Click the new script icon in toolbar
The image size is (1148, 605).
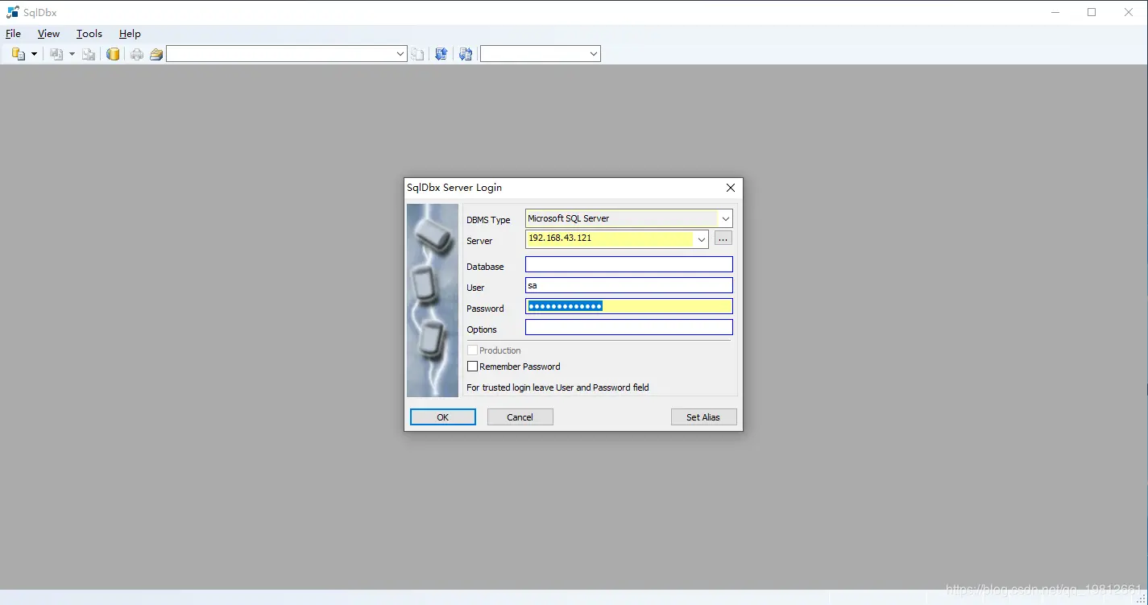(x=19, y=54)
